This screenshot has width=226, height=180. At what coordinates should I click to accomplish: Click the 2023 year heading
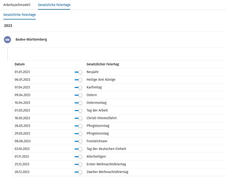tap(8, 26)
